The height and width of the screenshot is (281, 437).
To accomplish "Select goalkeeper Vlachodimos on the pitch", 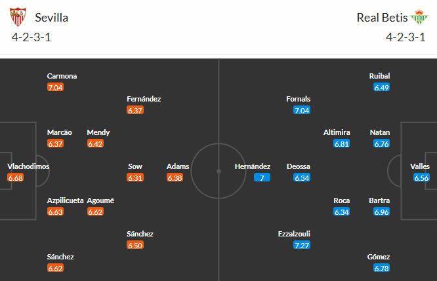I will point(28,166).
